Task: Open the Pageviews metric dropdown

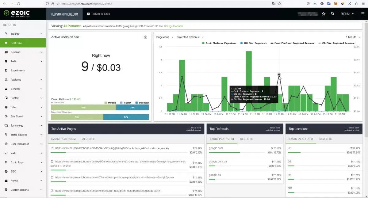Action: coord(165,37)
